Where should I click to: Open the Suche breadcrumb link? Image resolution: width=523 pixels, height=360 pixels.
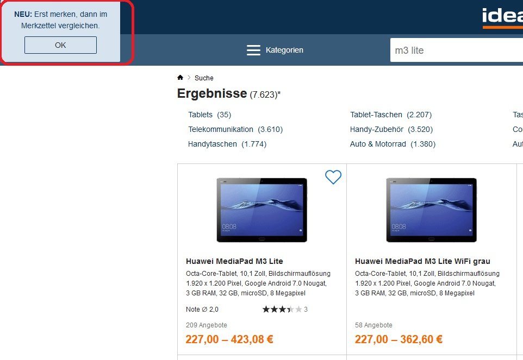(204, 78)
